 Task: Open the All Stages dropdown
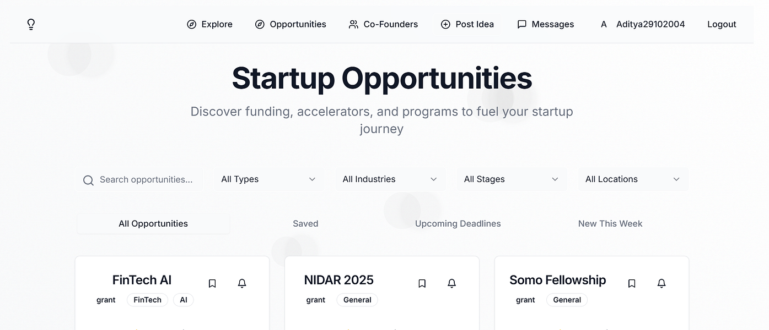coord(512,179)
